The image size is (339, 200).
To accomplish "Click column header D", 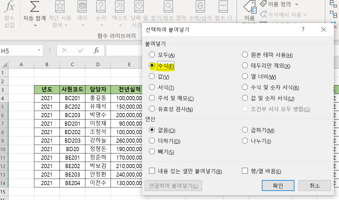I will pos(98,64).
